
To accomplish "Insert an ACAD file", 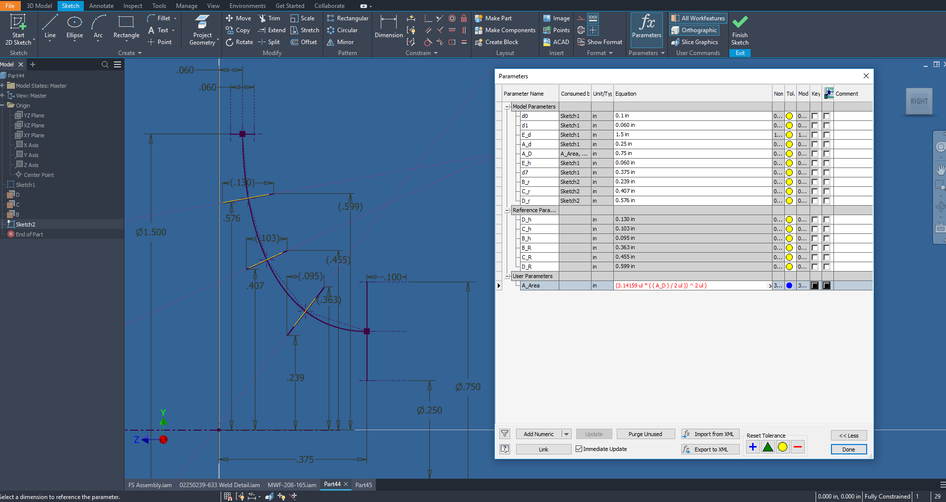I will [x=556, y=42].
